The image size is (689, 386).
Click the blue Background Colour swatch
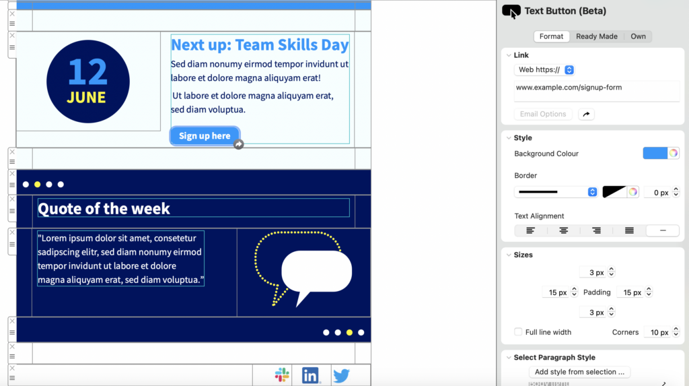655,153
